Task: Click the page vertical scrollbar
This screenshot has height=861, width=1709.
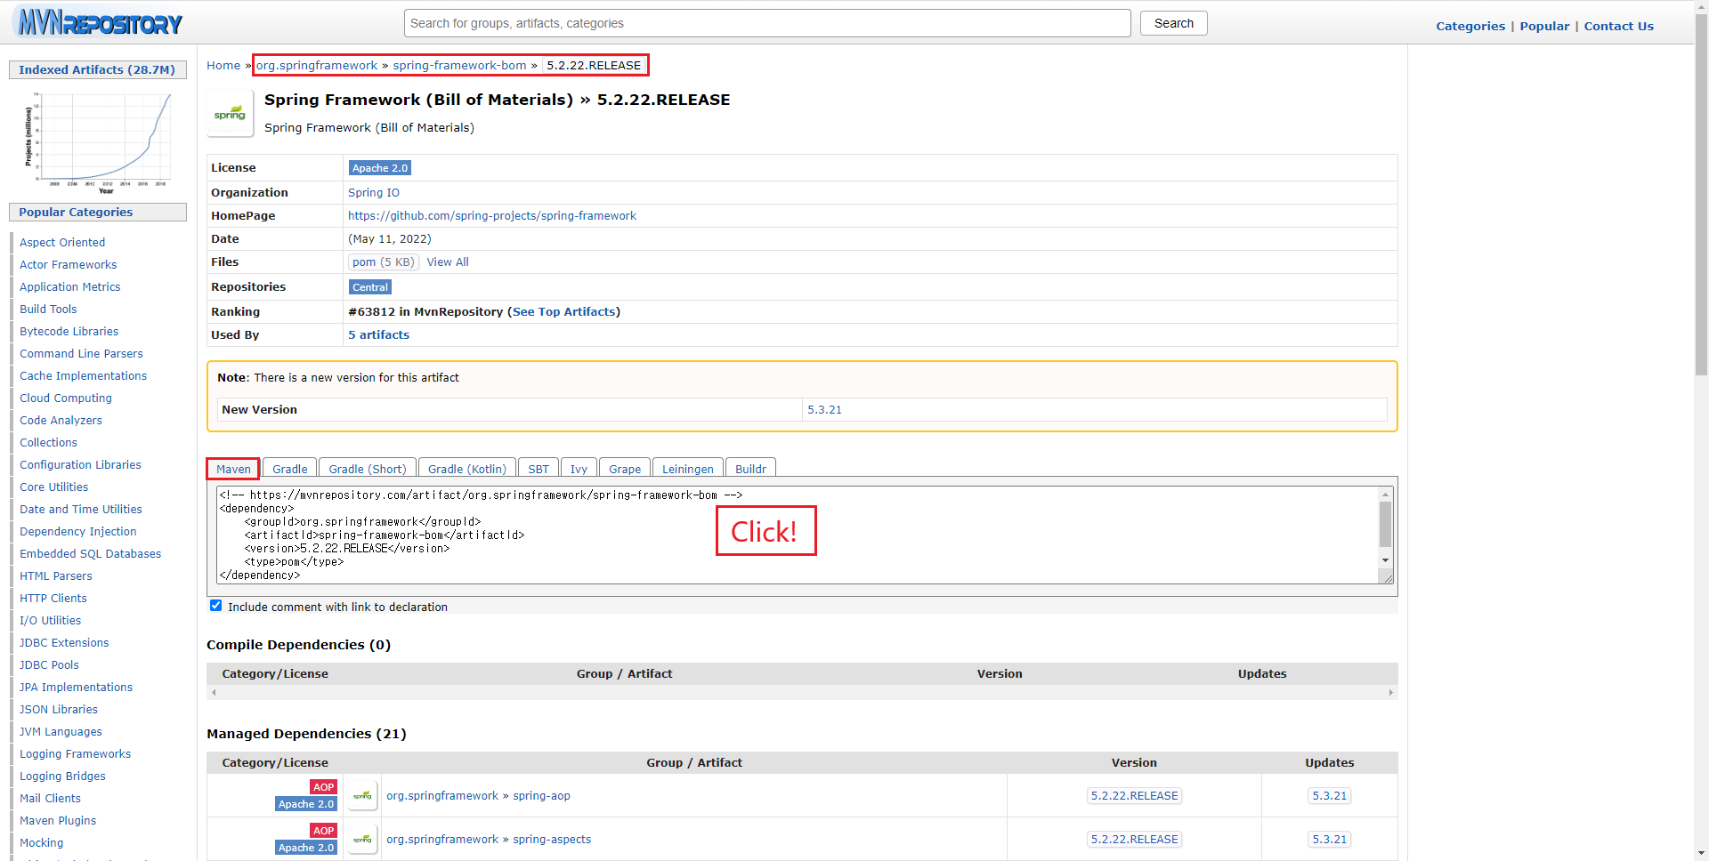Action: point(1701,196)
